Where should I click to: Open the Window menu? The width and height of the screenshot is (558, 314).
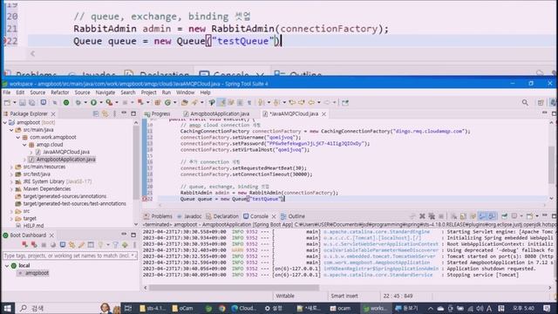186,92
